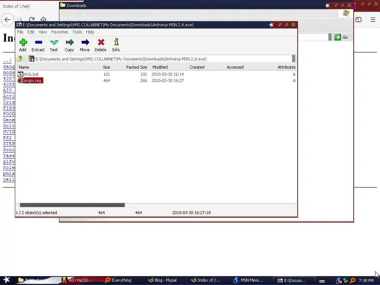
Task: Switch to Everything taskbar item
Action: pyautogui.click(x=118, y=280)
